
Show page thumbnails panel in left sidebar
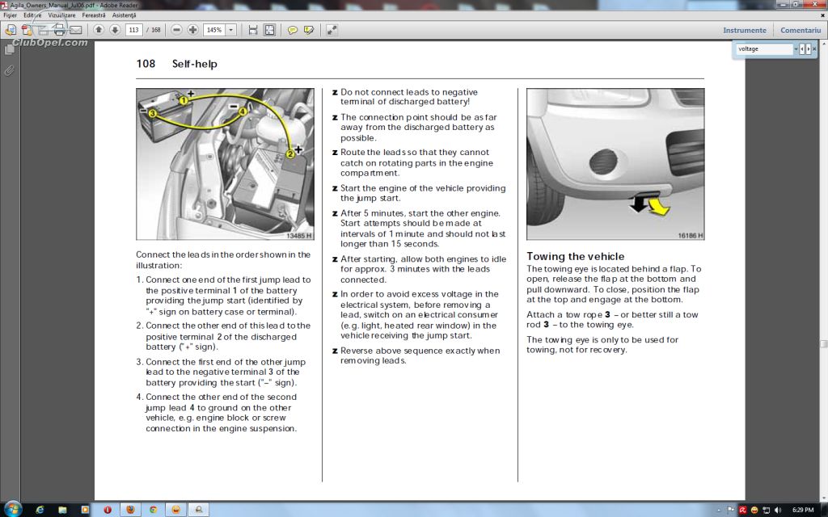(9, 49)
